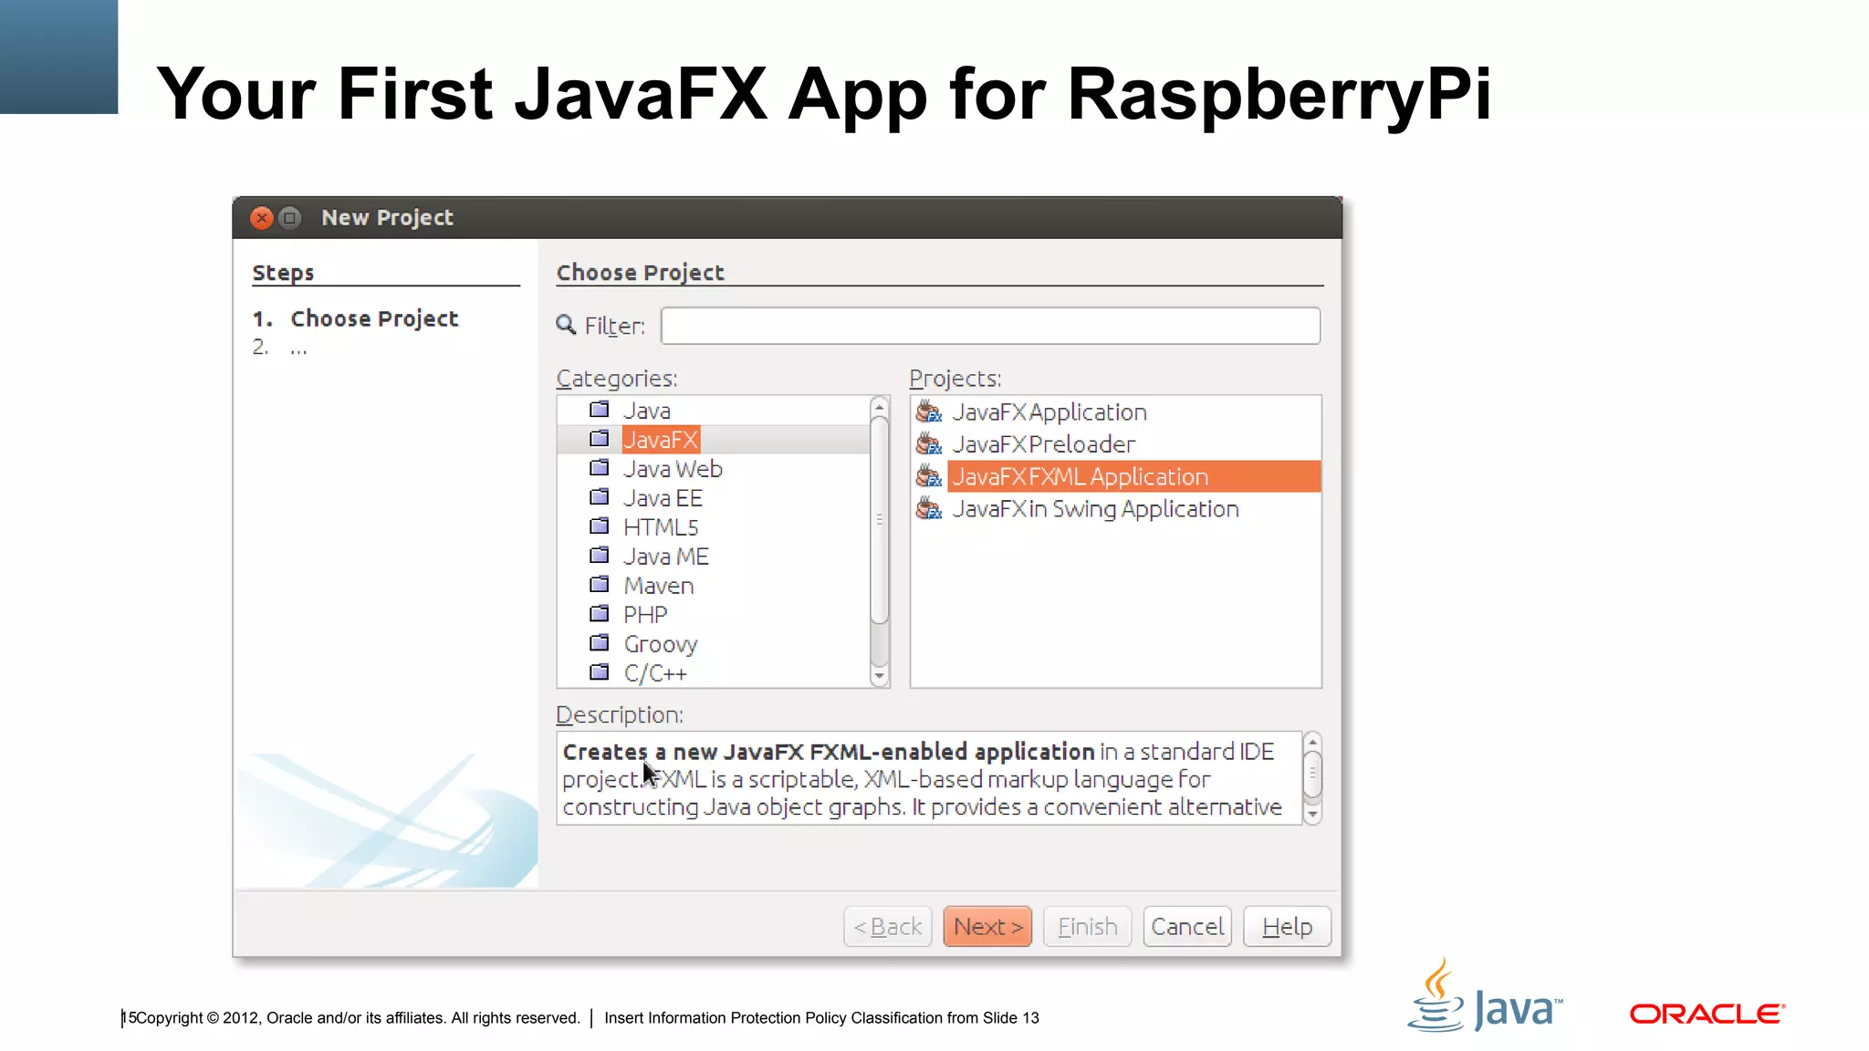Close the New Project dialog
1869x1051 pixels.
tap(262, 218)
